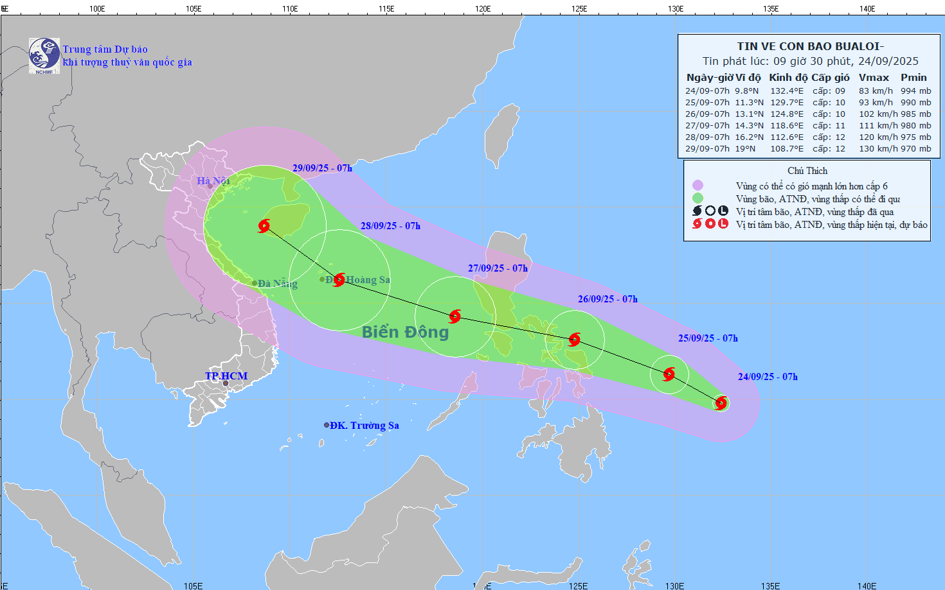Click the black L low-pressure symbol in legend
Viewport: 945px width, 590px height.
tap(723, 211)
